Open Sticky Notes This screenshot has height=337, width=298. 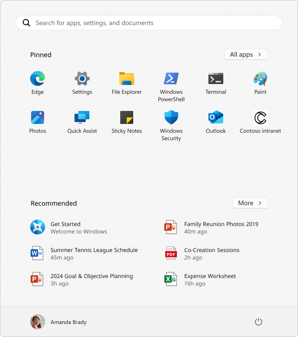click(127, 118)
